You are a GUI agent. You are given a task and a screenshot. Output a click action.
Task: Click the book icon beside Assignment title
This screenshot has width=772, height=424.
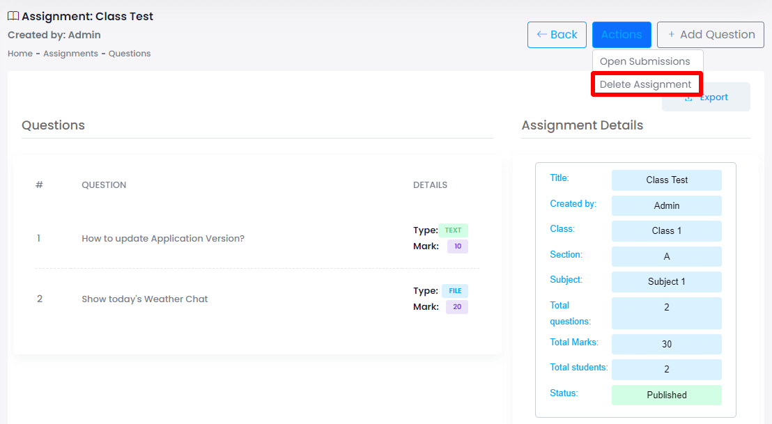pos(13,16)
